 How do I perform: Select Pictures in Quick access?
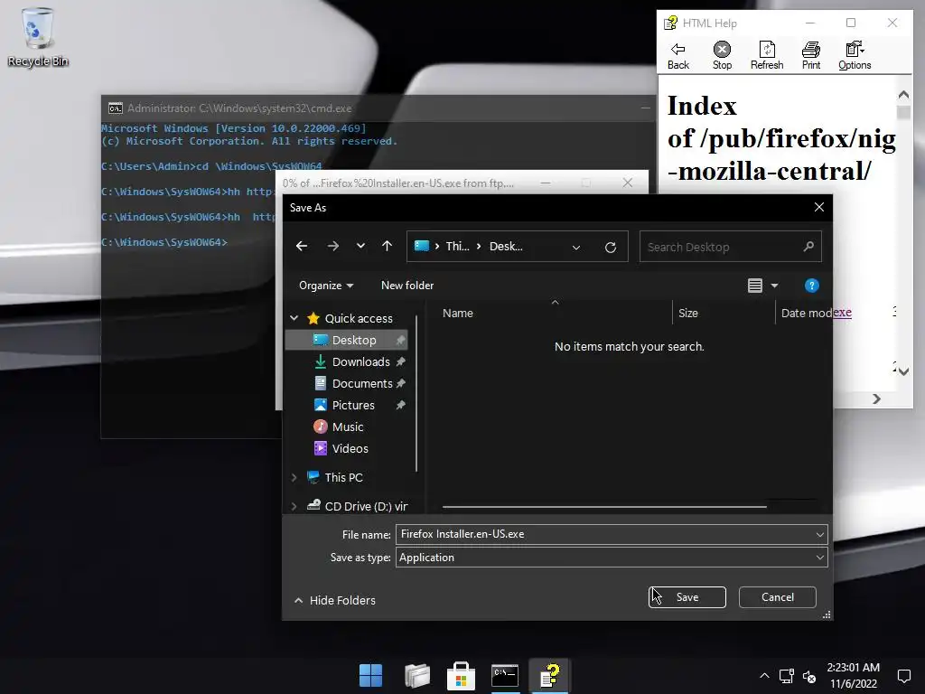[353, 406]
